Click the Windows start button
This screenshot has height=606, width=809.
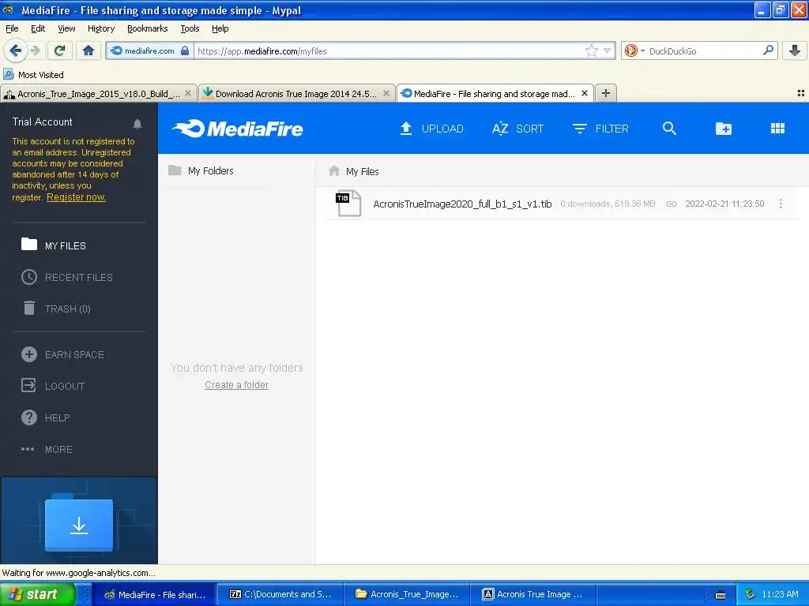click(x=37, y=594)
